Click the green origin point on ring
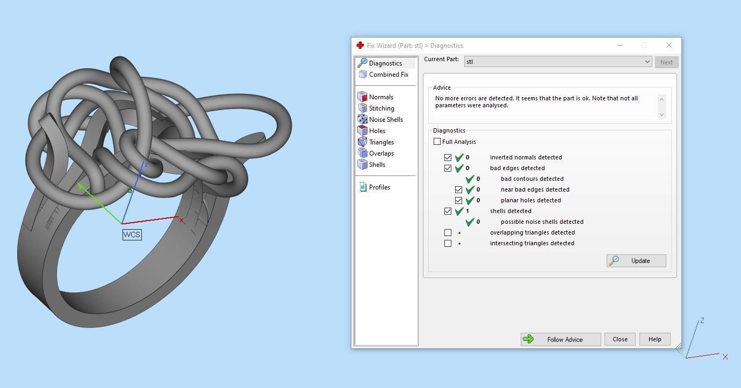The width and height of the screenshot is (741, 388). tap(130, 191)
